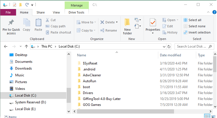Screen dimensions: 217x118
Task: Sort by Type column header
Action: coord(201,55)
